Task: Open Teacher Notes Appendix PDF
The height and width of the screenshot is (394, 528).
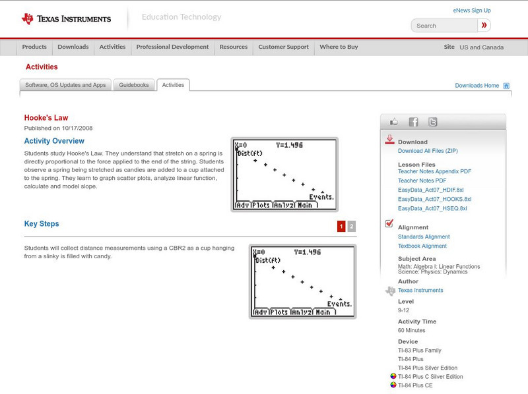Action: click(x=434, y=171)
